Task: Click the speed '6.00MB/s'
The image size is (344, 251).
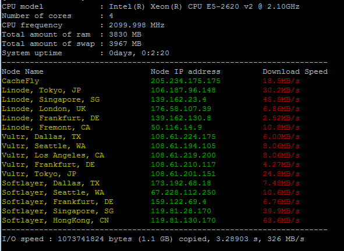Action: (x=281, y=137)
